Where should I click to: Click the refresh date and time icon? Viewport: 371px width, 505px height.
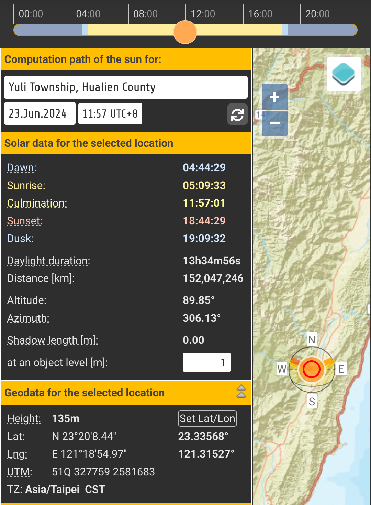pyautogui.click(x=237, y=114)
